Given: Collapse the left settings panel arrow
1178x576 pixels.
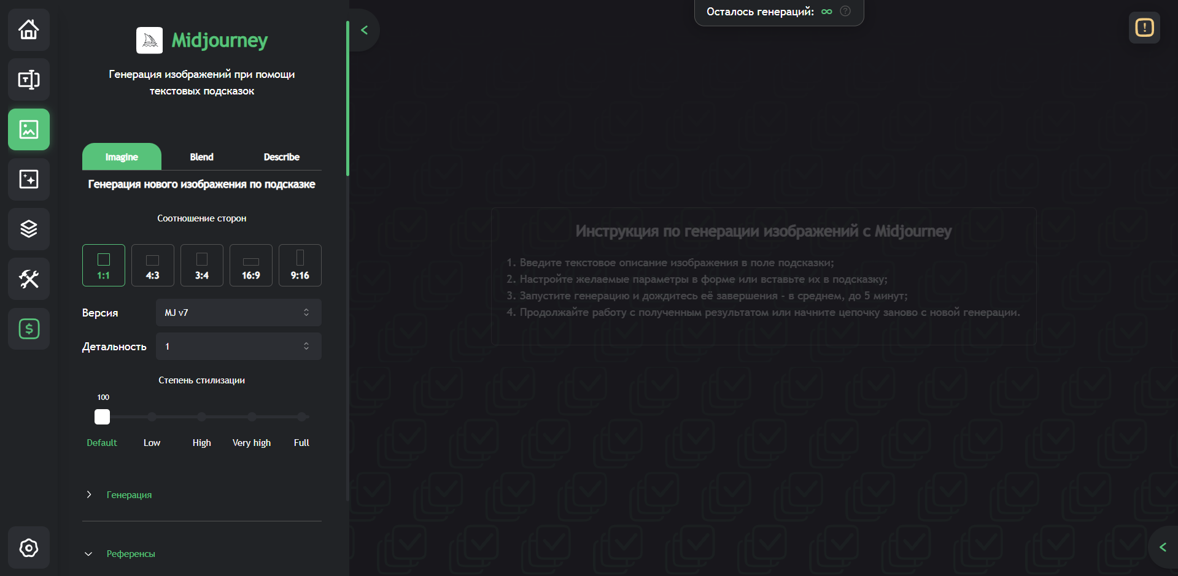Looking at the screenshot, I should 364,30.
